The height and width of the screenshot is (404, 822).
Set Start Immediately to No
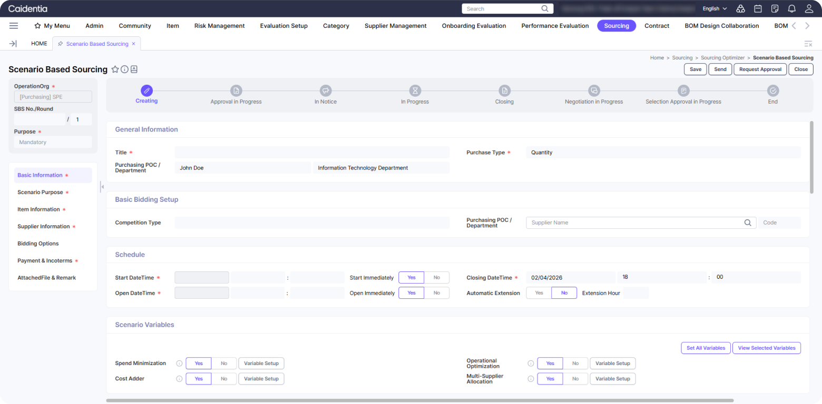pyautogui.click(x=436, y=278)
